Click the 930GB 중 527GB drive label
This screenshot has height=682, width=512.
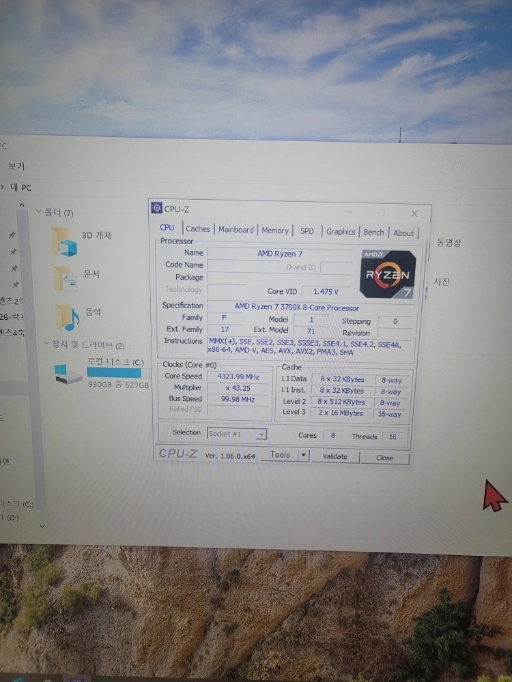pyautogui.click(x=118, y=385)
